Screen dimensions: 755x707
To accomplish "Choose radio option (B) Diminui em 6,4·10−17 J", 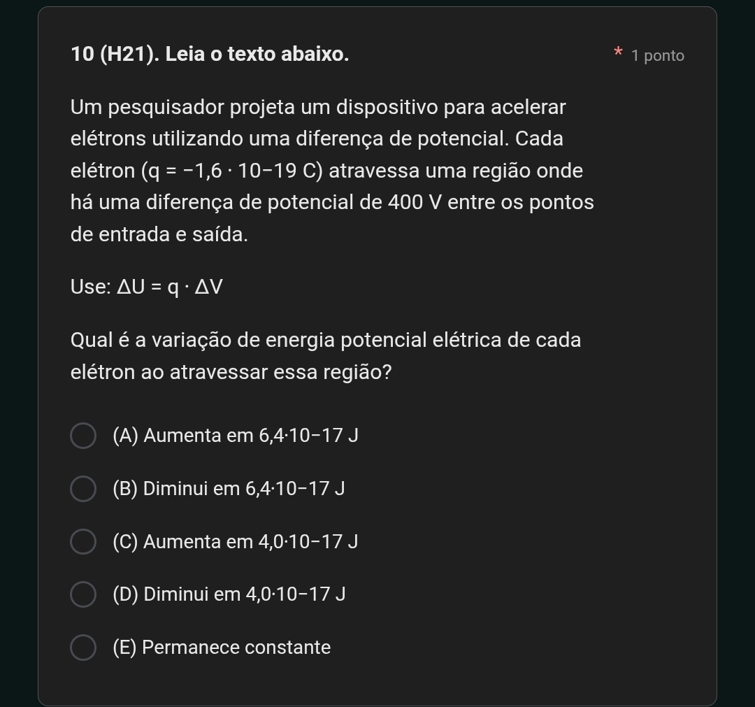I will click(83, 489).
